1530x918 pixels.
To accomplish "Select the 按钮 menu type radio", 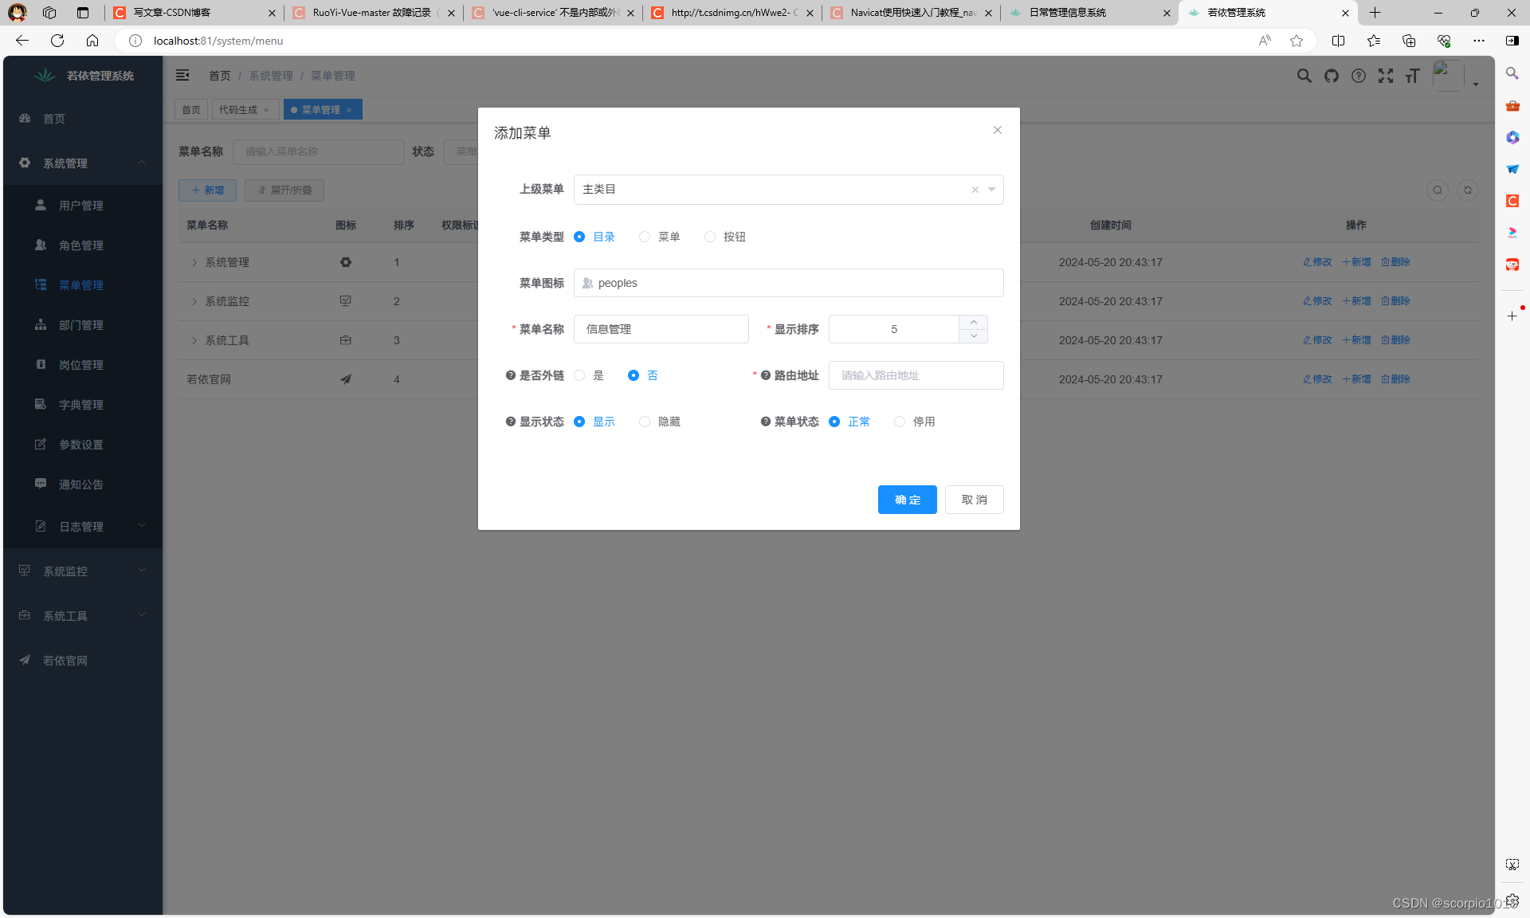I will click(724, 237).
